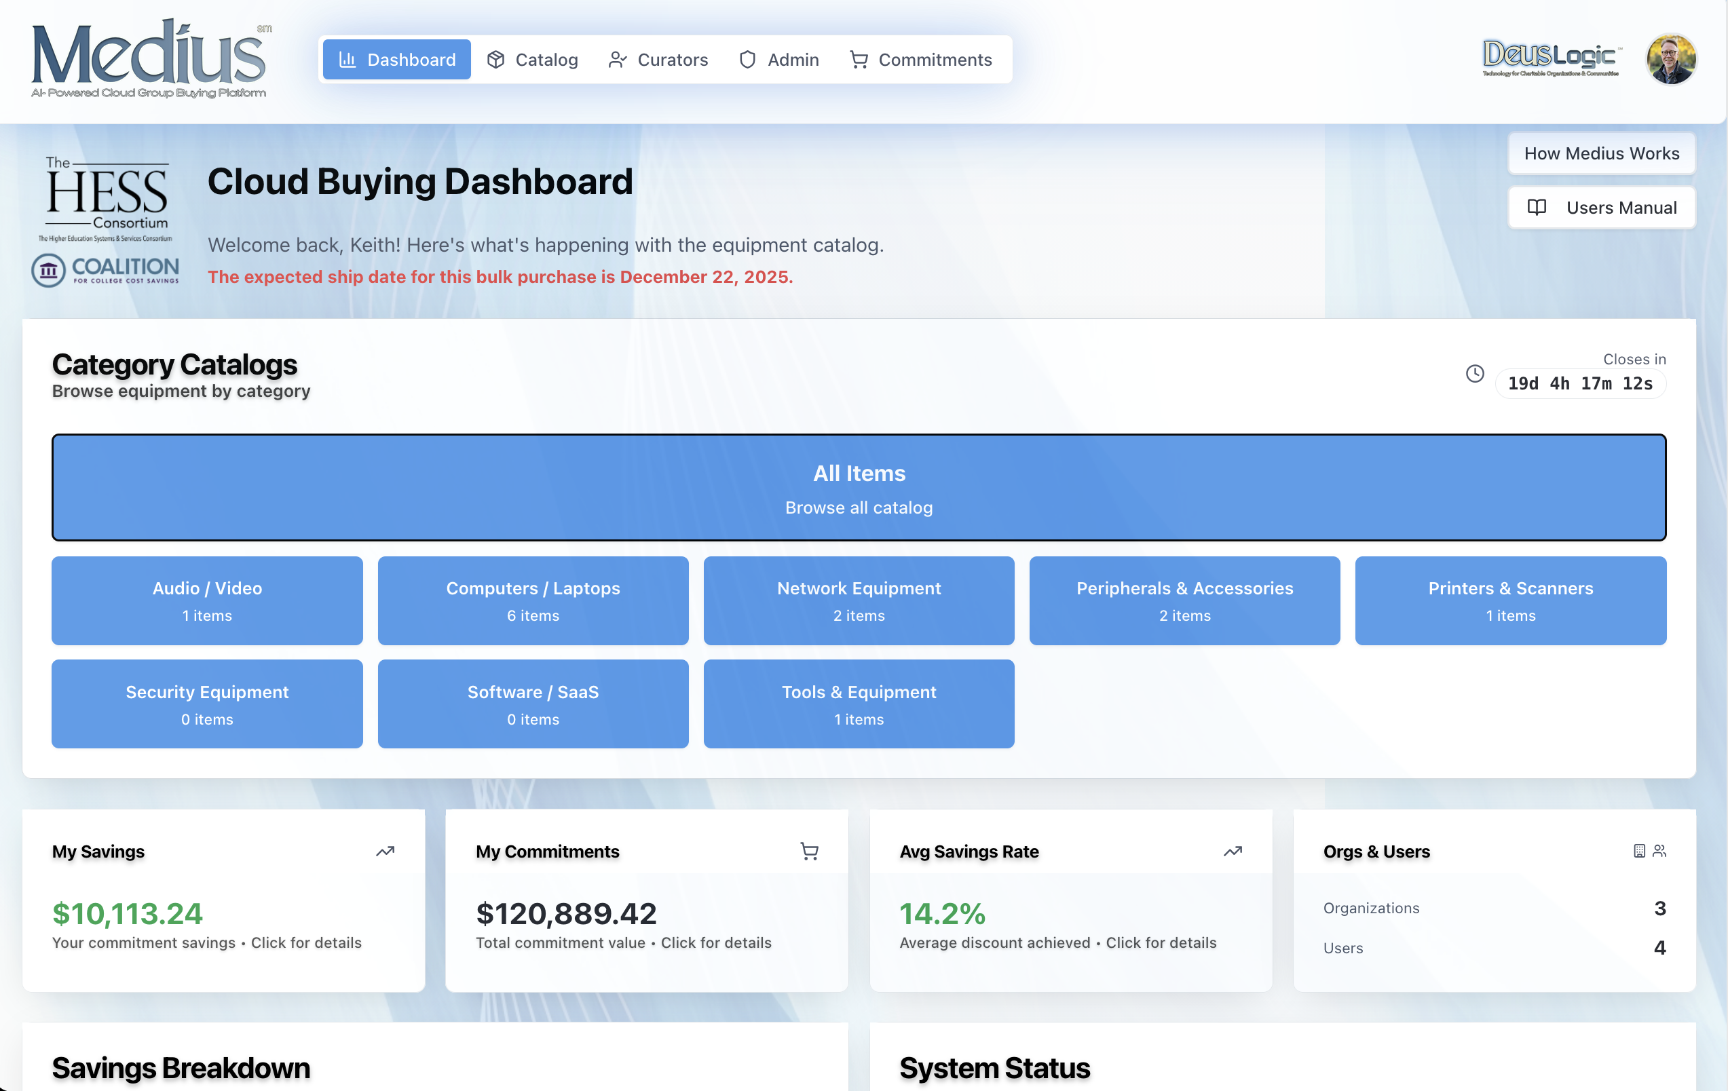The image size is (1728, 1091).
Task: Click the trend arrow icon in My Savings card
Action: [x=386, y=851]
